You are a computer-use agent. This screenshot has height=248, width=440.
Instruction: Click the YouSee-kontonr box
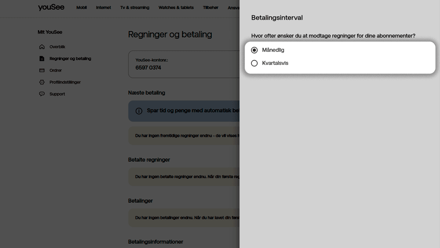(165, 64)
